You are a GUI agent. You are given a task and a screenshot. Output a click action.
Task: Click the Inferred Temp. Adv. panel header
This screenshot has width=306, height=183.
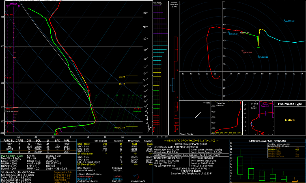click(x=174, y=4)
